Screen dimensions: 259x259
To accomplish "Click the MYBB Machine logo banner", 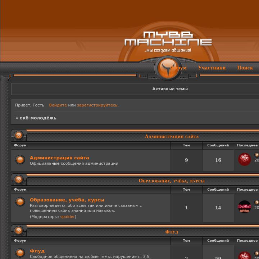I will (168, 38).
